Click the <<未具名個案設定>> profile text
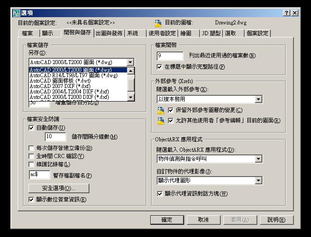The height and width of the screenshot is (237, 311). click(91, 23)
